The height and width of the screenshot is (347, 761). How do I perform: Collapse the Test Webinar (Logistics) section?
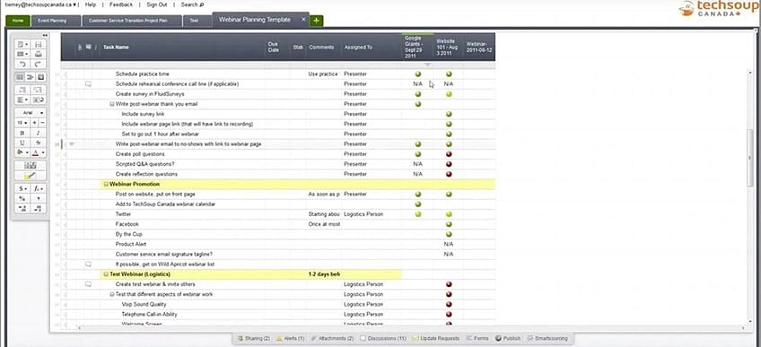(x=106, y=274)
